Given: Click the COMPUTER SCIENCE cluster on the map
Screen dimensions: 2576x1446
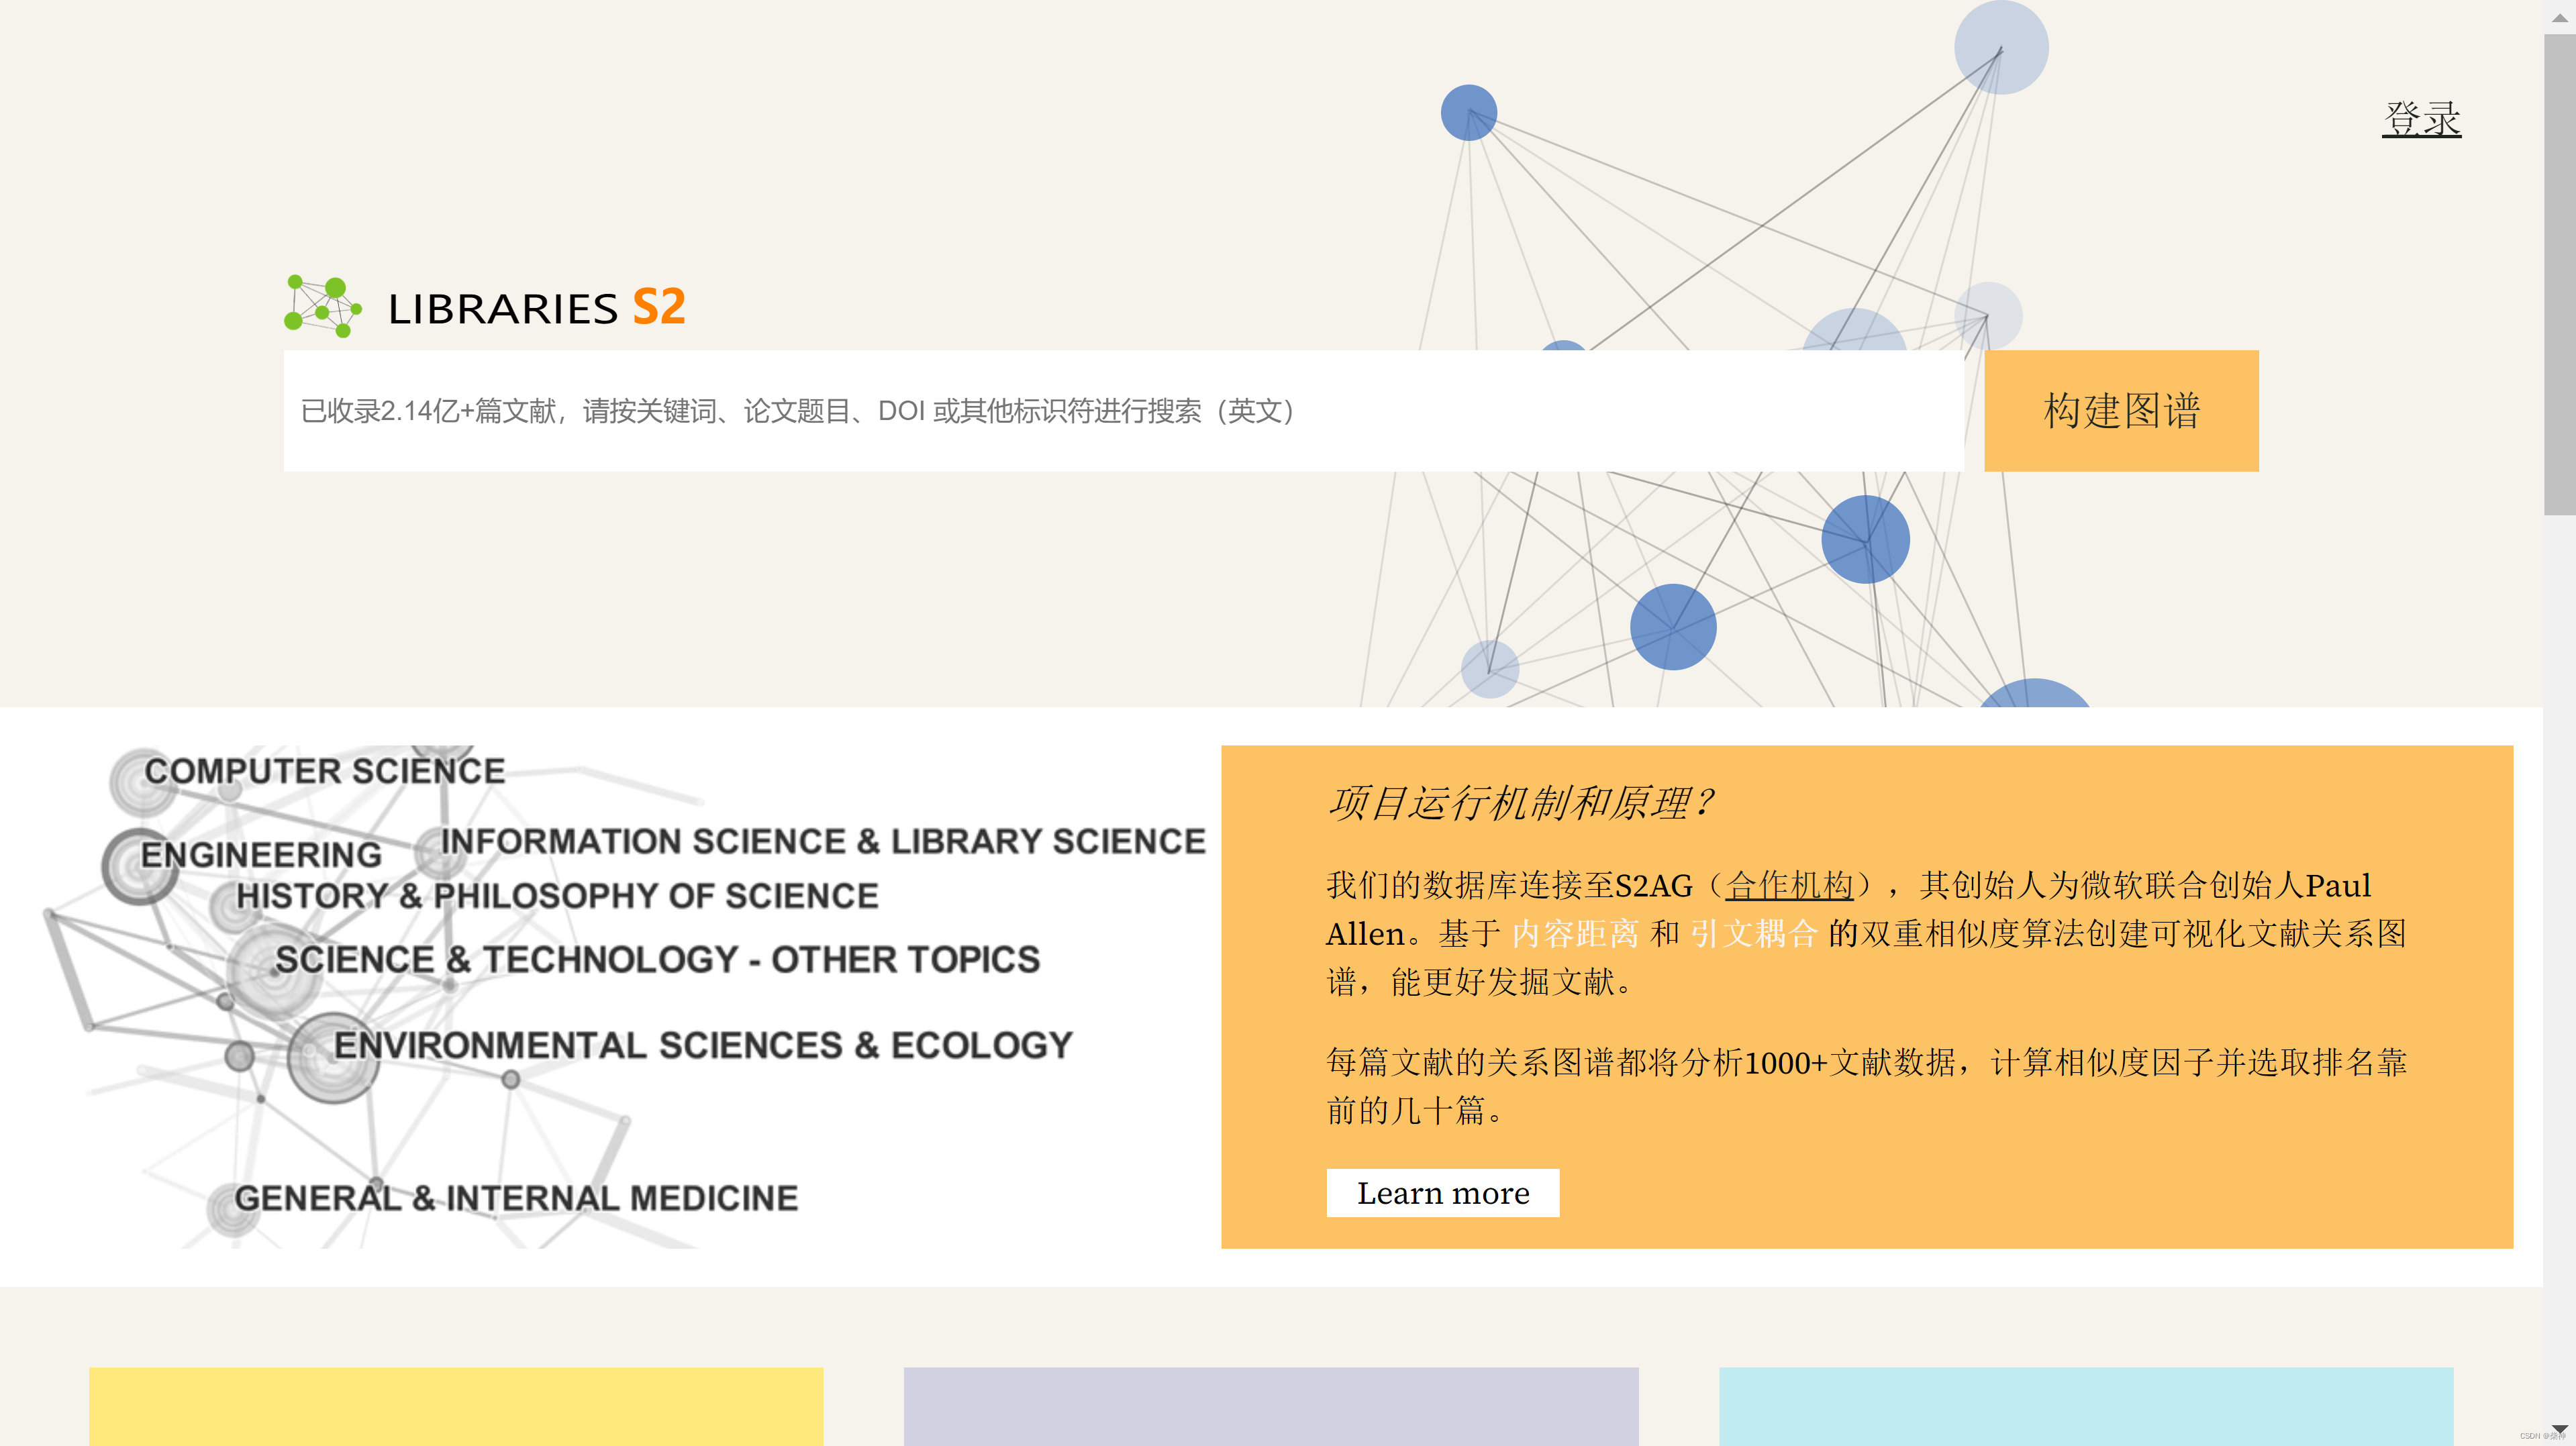Looking at the screenshot, I should (325, 771).
